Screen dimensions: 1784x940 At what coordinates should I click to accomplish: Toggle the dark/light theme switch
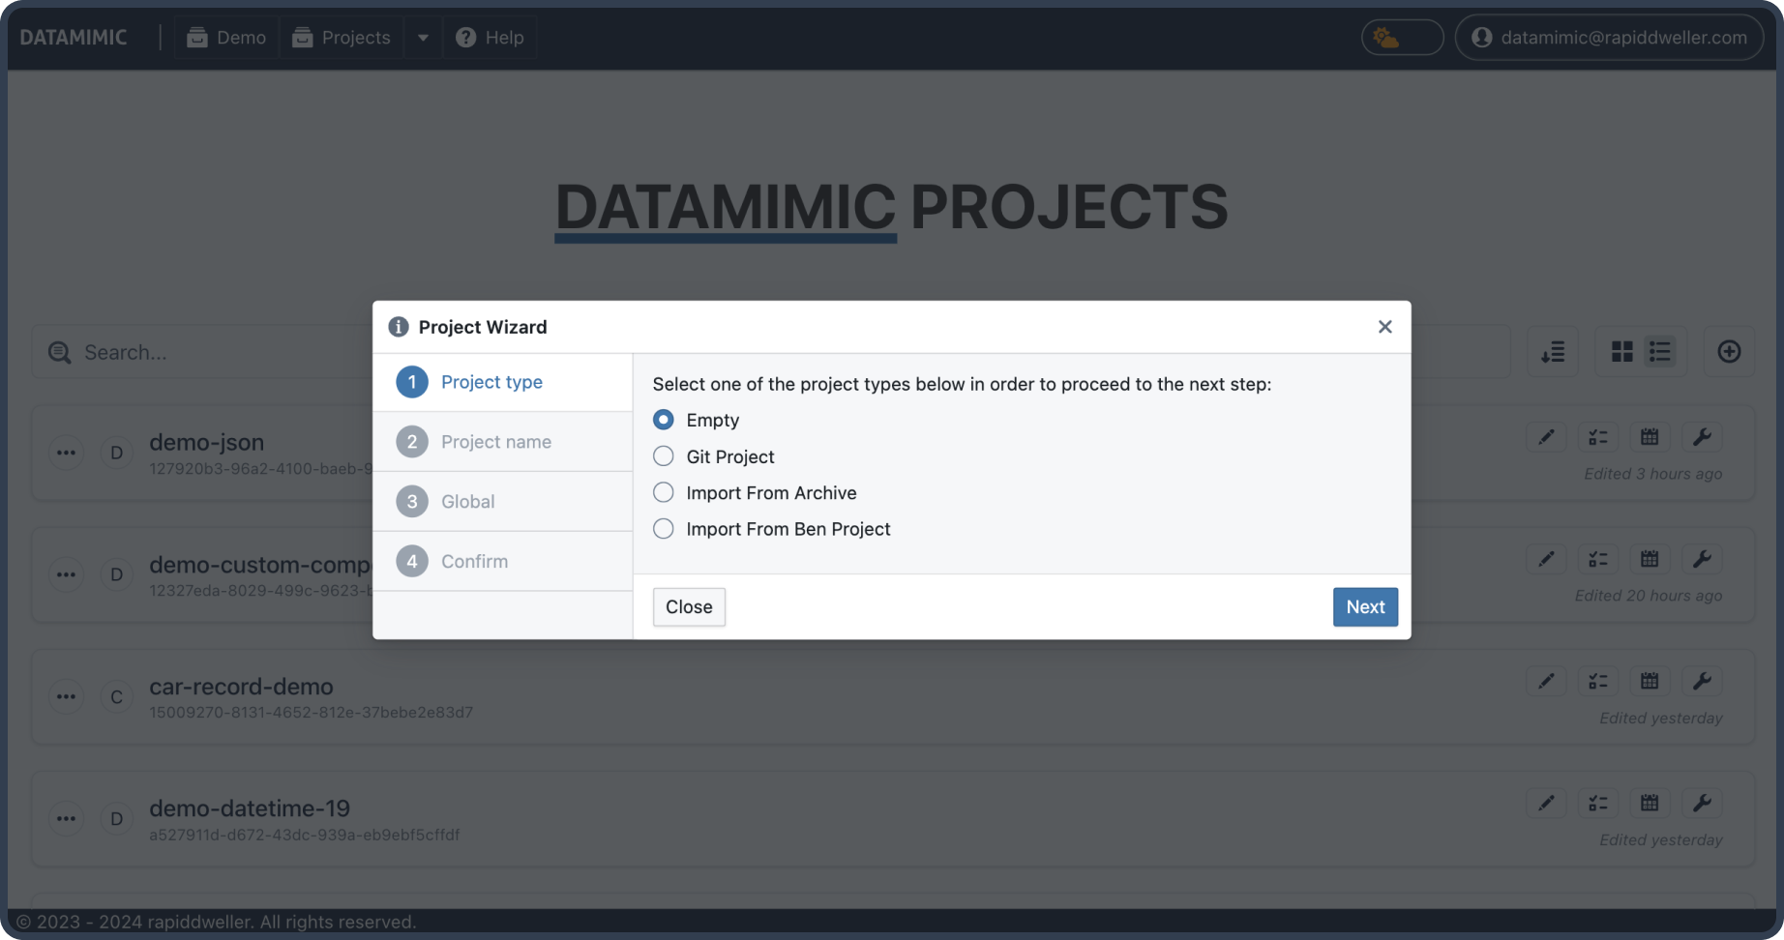tap(1402, 38)
